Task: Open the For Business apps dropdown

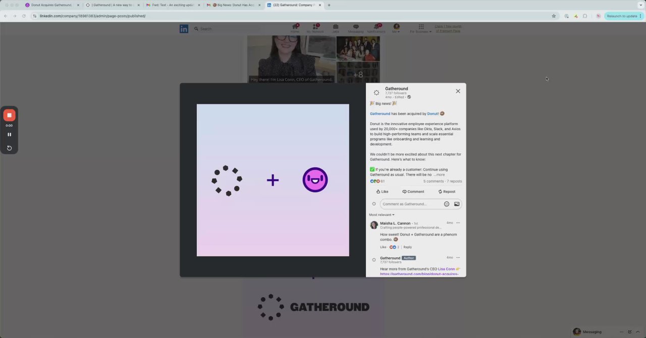Action: 420,28
